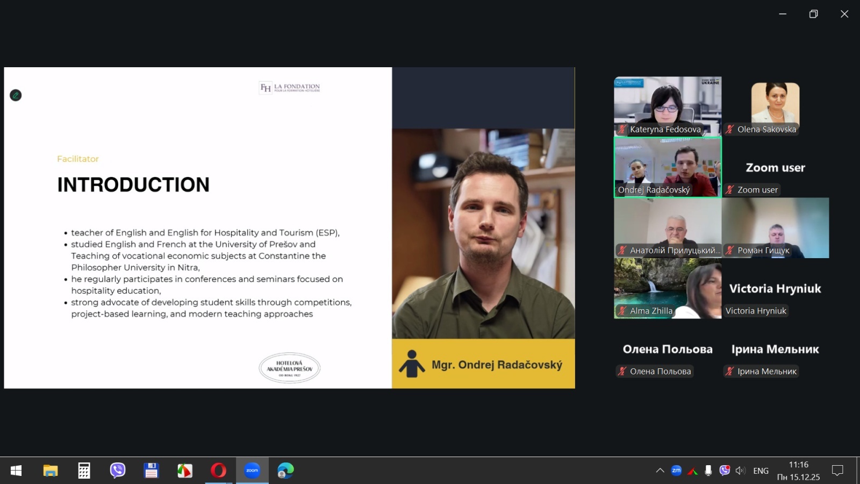Open the notifications action center
The height and width of the screenshot is (484, 860).
pyautogui.click(x=837, y=471)
